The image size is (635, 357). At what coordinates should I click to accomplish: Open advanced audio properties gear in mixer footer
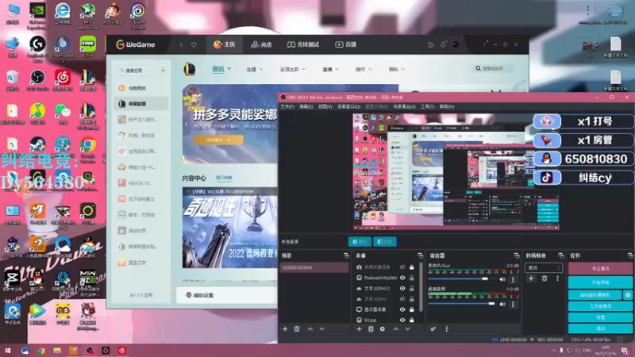(x=433, y=329)
